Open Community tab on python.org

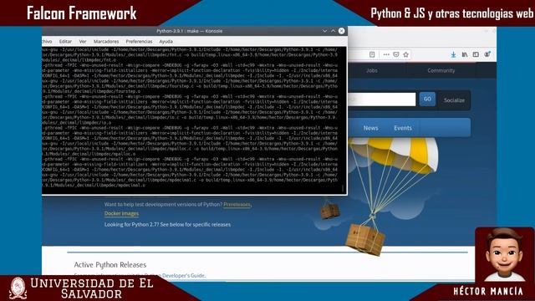(x=441, y=70)
